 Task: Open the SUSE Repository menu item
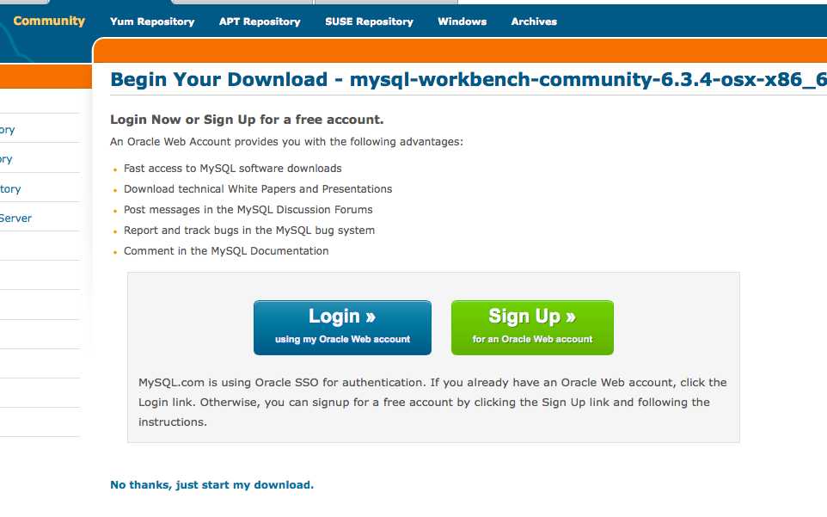pos(369,22)
